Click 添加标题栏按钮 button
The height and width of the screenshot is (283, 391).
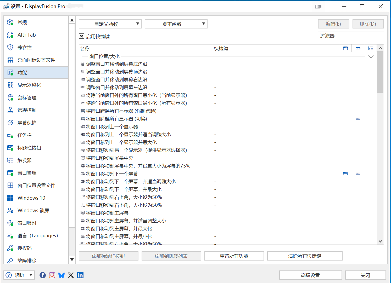click(x=109, y=256)
